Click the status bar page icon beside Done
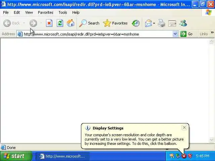Screen dimensions: 215x161 pyautogui.click(x=3, y=148)
